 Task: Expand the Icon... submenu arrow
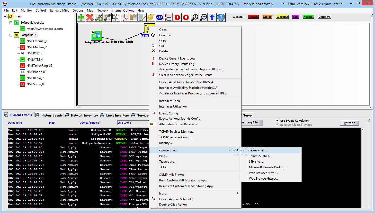pos(238,193)
